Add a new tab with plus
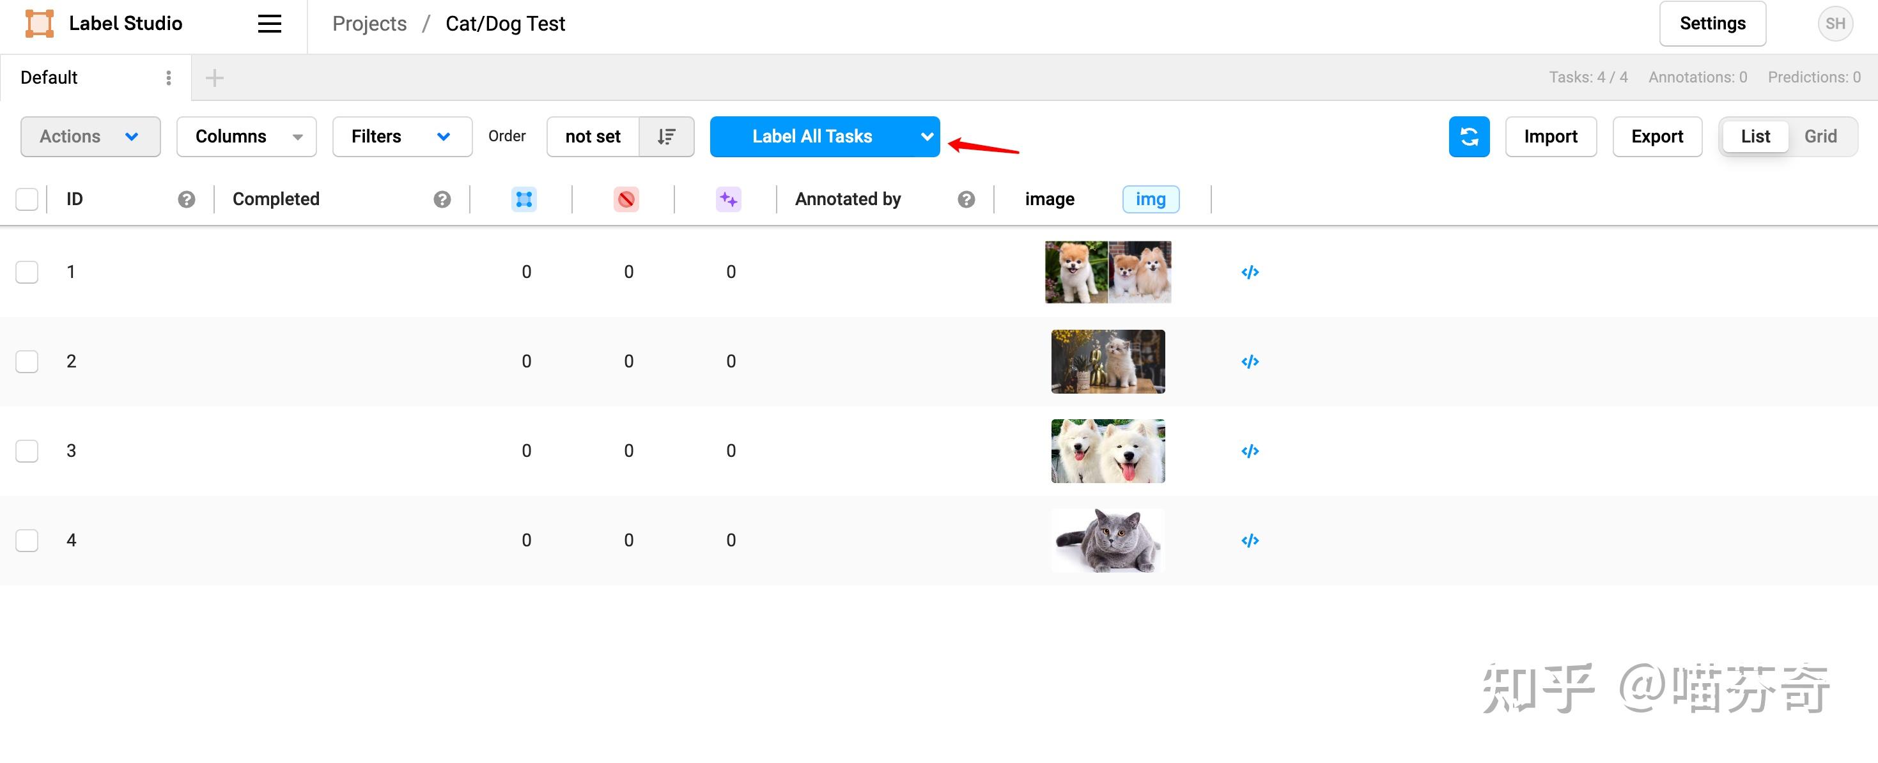 point(214,77)
